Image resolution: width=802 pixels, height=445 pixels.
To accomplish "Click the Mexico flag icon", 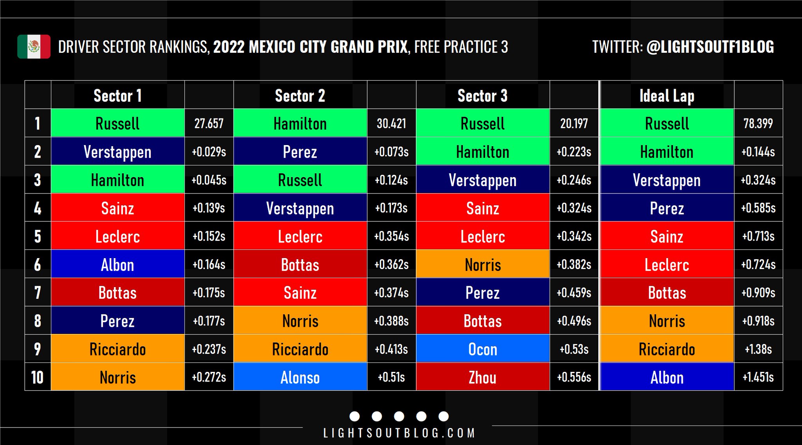I will click(34, 47).
